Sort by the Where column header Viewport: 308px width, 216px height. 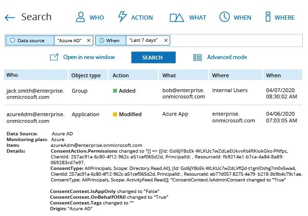pyautogui.click(x=236, y=75)
